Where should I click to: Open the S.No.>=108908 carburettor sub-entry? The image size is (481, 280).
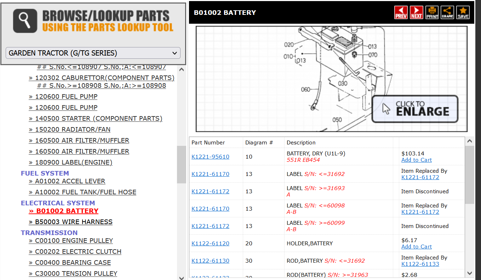coord(101,86)
